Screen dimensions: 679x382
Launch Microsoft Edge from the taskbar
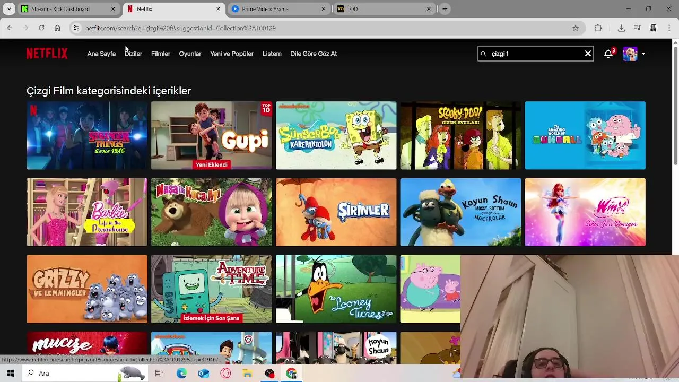[181, 374]
